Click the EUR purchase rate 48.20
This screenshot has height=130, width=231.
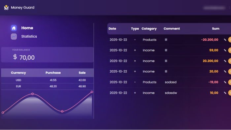[53, 86]
